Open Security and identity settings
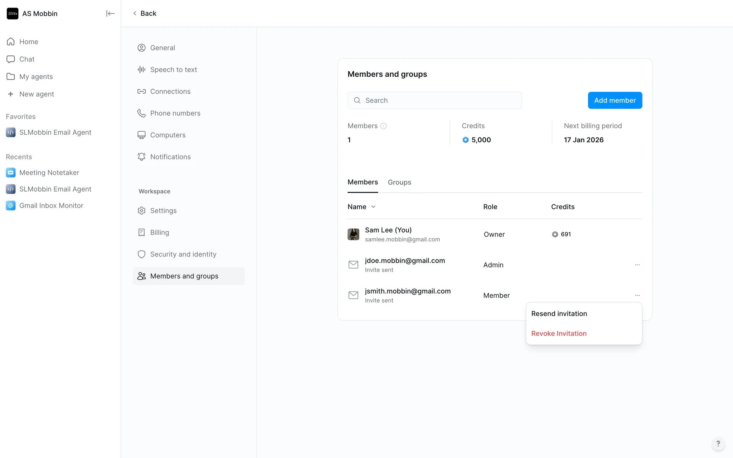Image resolution: width=733 pixels, height=458 pixels. pyautogui.click(x=183, y=254)
